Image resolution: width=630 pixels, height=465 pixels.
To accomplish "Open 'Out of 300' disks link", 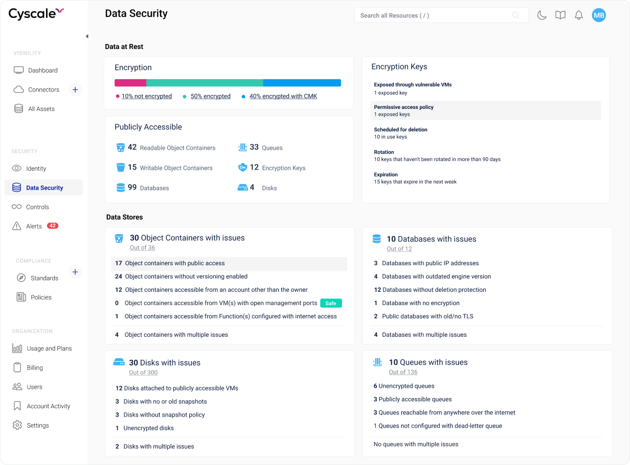I will coord(143,373).
